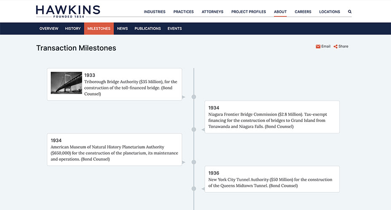Click the Transaction Milestones page heading
This screenshot has height=210, width=391.
[76, 48]
